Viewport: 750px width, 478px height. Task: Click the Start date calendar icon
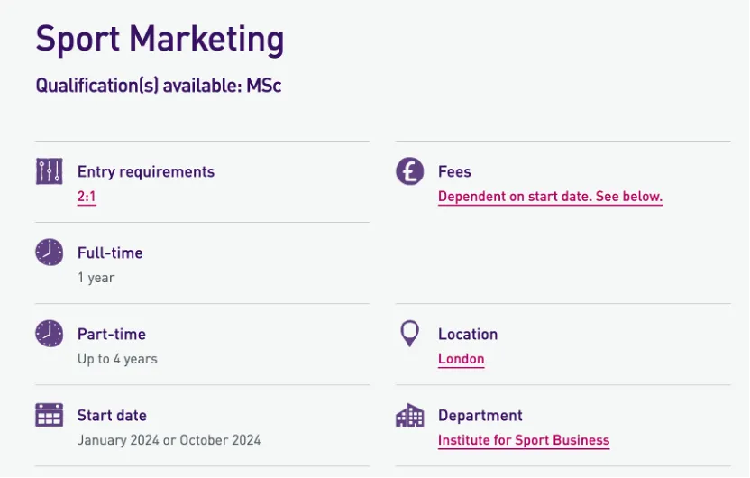[49, 415]
